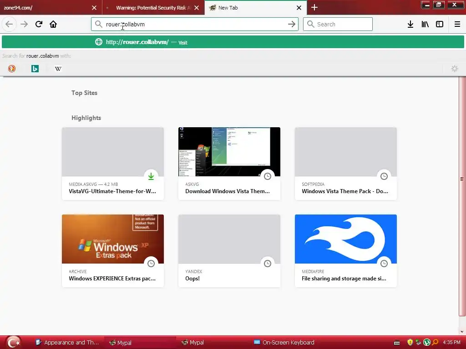The image size is (466, 349).
Task: Click scrollbar down arrow
Action: tap(462, 331)
